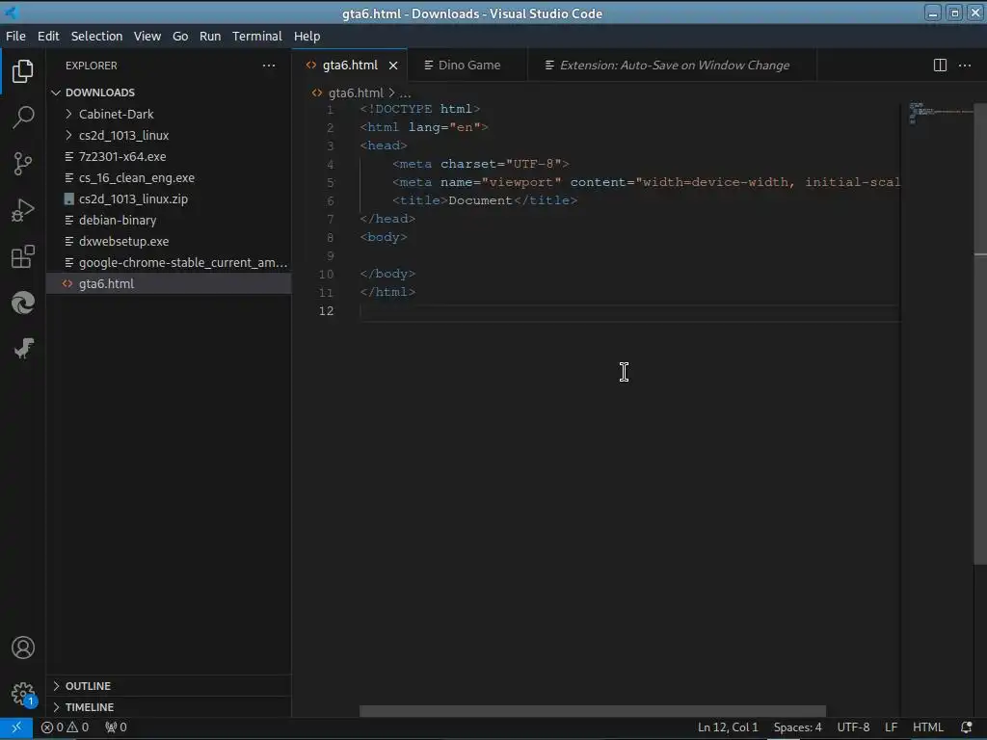Open the View menu
The height and width of the screenshot is (740, 987).
[147, 36]
